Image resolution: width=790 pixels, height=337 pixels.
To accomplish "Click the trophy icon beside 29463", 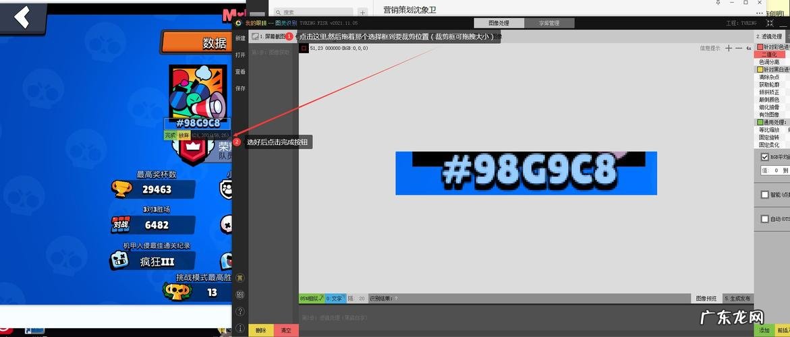I will point(122,189).
